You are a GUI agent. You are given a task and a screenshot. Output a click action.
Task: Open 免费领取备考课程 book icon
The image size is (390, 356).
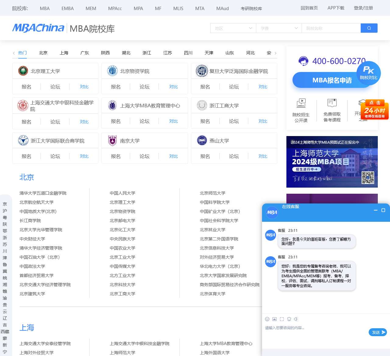click(332, 102)
